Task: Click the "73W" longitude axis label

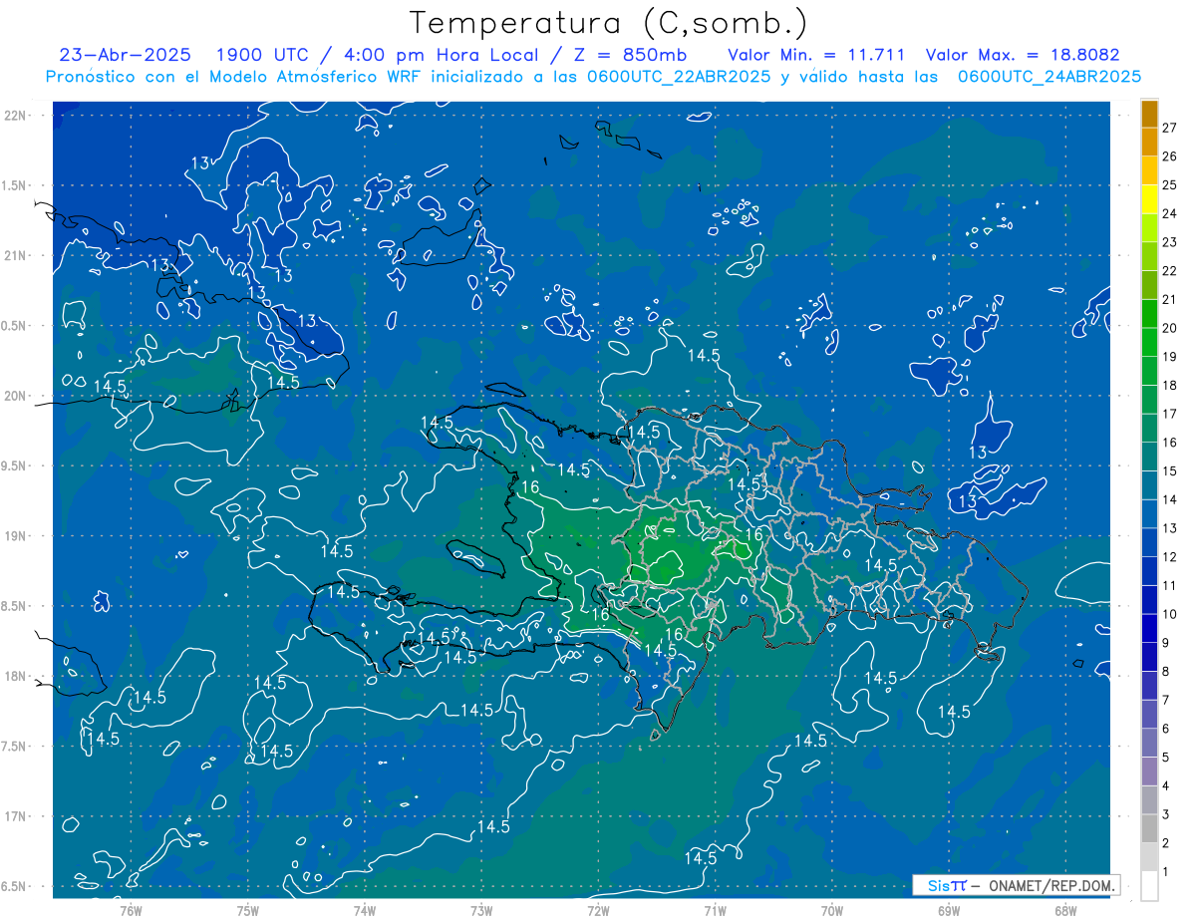Action: [x=481, y=910]
